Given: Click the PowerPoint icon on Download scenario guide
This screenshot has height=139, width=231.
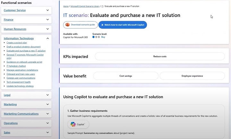Looking at the screenshot, I should (67, 25).
